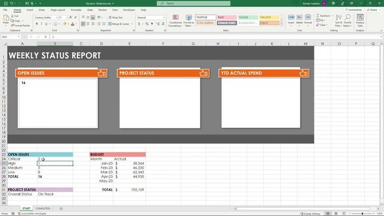Toggle top vertical alignment
The image size is (384, 216).
83,17
